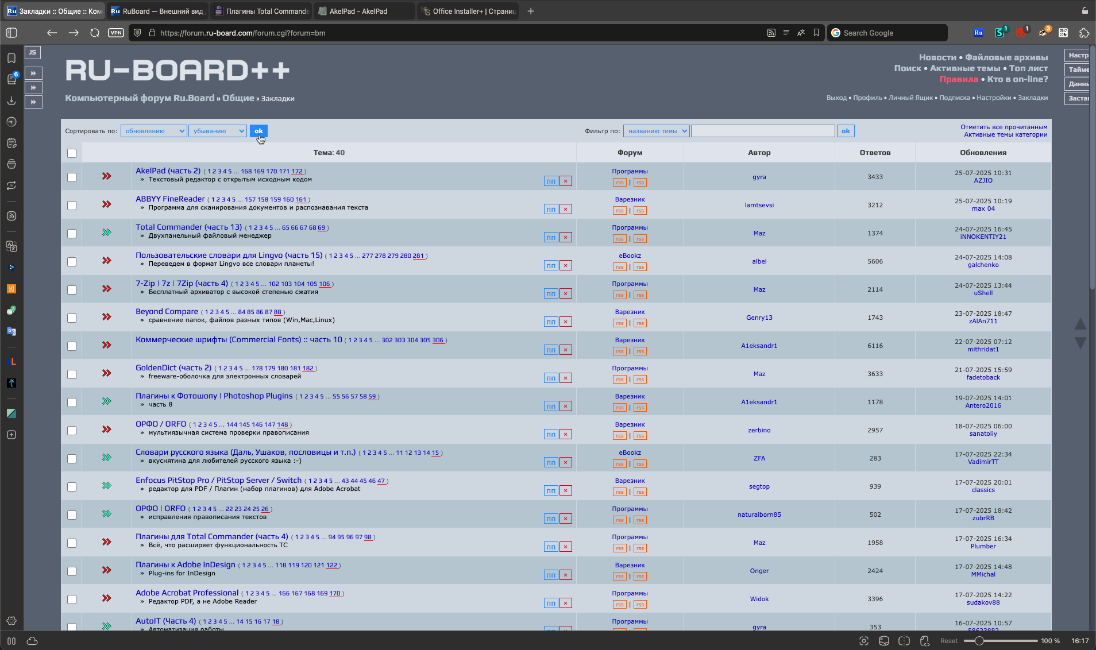Click the pп button on ABBYY FineReader row
Screen dimensions: 1096x650
[x=551, y=209]
